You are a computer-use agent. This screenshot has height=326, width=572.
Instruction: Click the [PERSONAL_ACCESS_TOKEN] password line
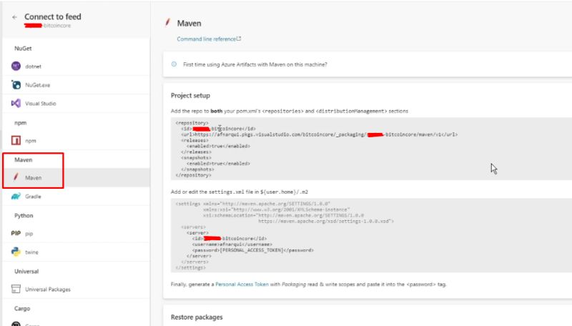(x=253, y=250)
